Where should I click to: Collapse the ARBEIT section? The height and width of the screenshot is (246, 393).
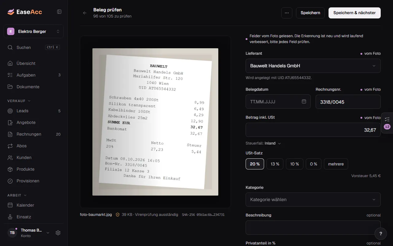click(17, 195)
